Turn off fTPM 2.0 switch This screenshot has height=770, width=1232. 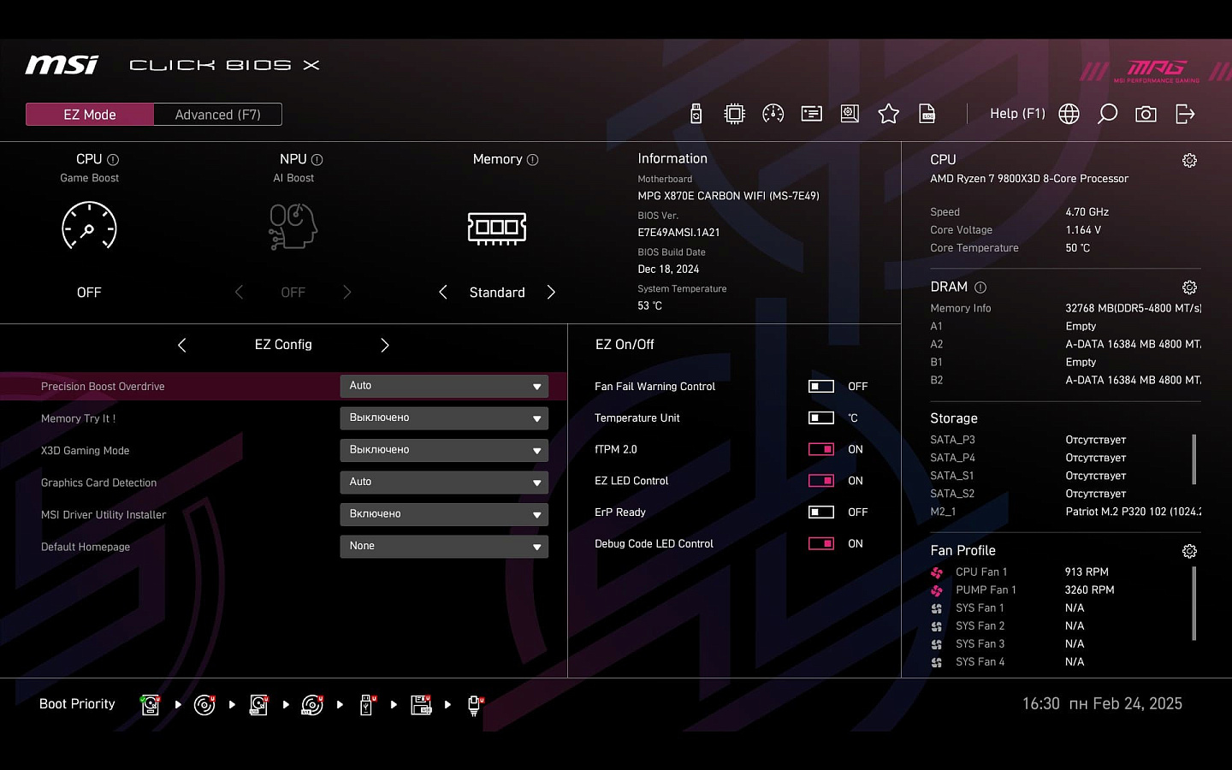[821, 449]
